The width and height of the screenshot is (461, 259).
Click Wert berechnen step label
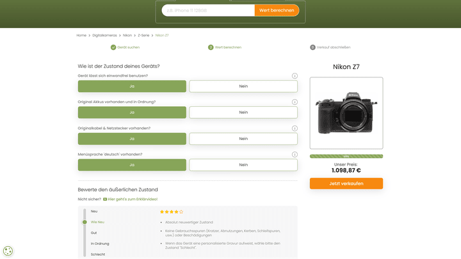(228, 47)
